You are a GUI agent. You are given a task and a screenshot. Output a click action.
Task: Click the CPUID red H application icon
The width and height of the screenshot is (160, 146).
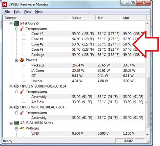tap(5, 4)
